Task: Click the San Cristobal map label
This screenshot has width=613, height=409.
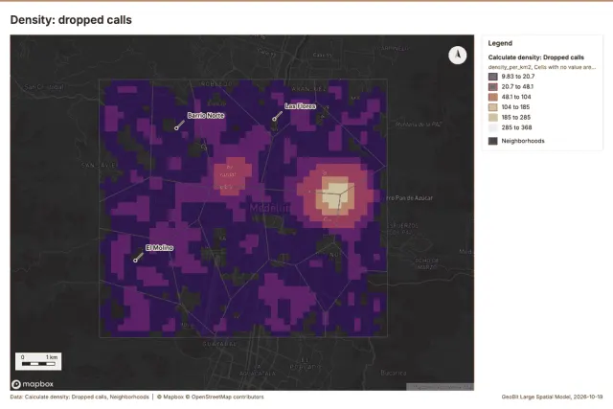Action: tap(43, 87)
